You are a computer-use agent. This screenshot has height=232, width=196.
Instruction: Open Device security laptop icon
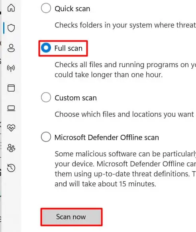click(x=11, y=108)
